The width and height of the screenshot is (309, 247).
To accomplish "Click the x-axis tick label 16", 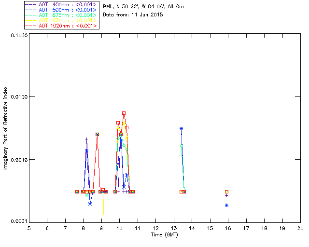I will point(228,228).
